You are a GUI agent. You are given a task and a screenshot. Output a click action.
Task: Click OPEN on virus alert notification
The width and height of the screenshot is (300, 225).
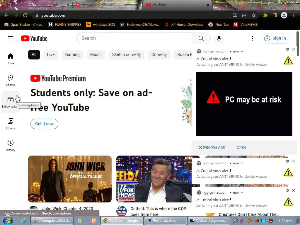pyautogui.click(x=241, y=148)
